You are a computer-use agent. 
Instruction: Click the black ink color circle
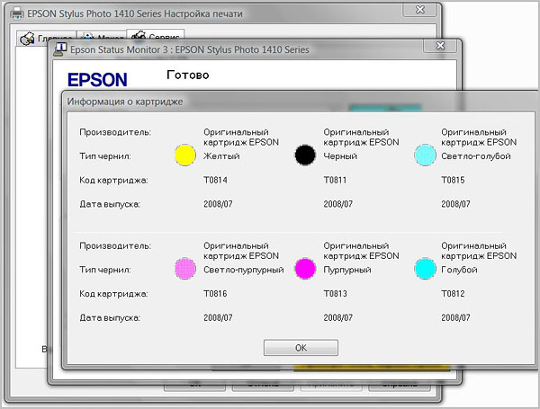click(305, 156)
